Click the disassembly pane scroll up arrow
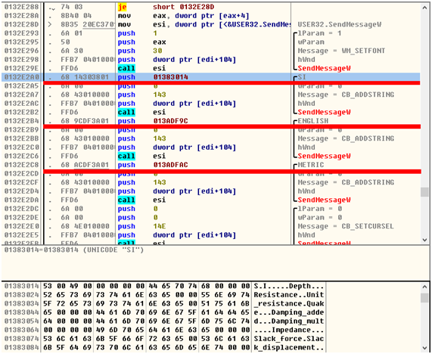Image resolution: width=432 pixels, height=354 pixels. pyautogui.click(x=424, y=8)
